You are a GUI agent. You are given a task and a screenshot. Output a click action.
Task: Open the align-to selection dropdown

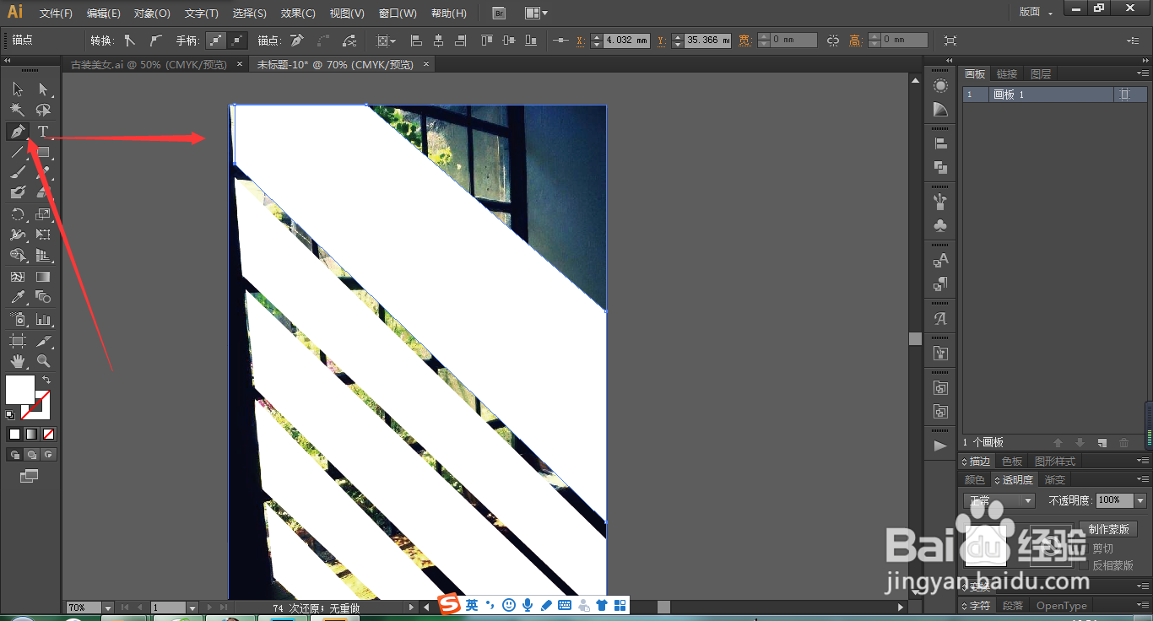click(387, 40)
